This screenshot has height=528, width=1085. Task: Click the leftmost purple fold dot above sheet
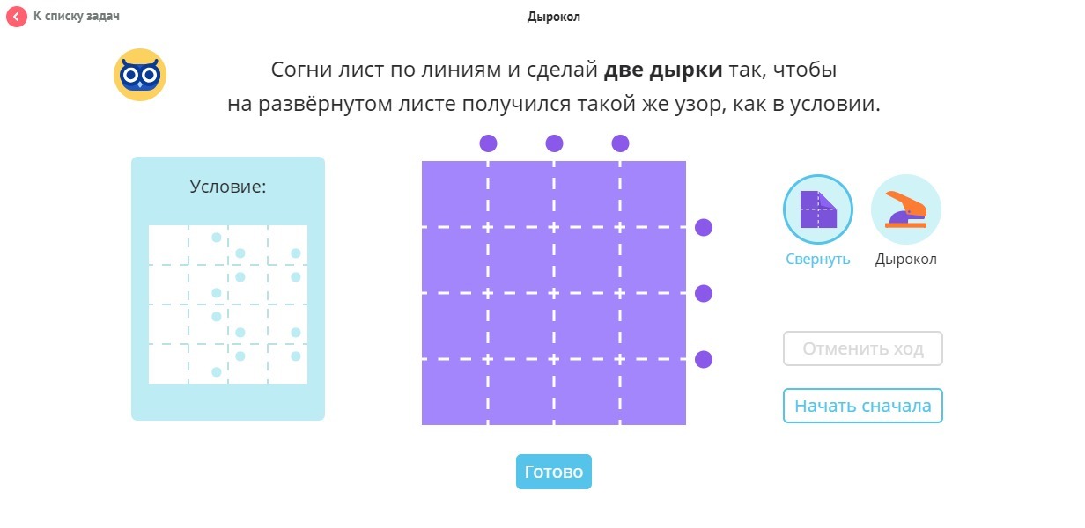(x=488, y=143)
